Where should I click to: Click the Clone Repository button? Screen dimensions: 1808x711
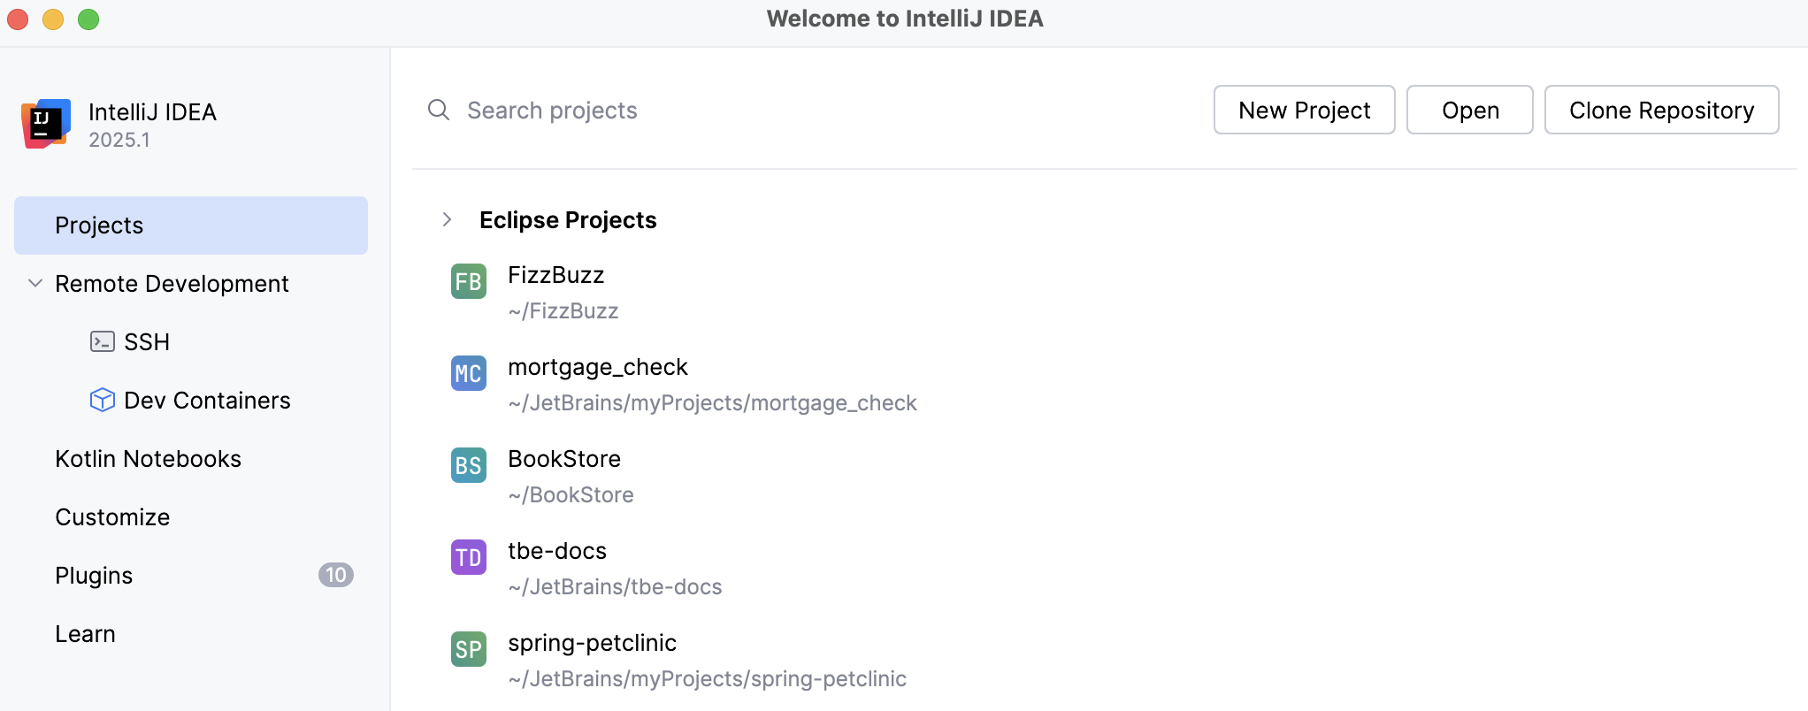tap(1661, 110)
